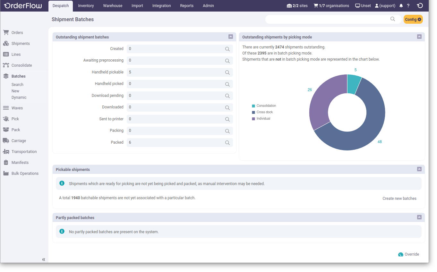Image resolution: width=437 pixels, height=272 pixels.
Task: Search Packed shipment batches via magnifier
Action: [x=227, y=143]
